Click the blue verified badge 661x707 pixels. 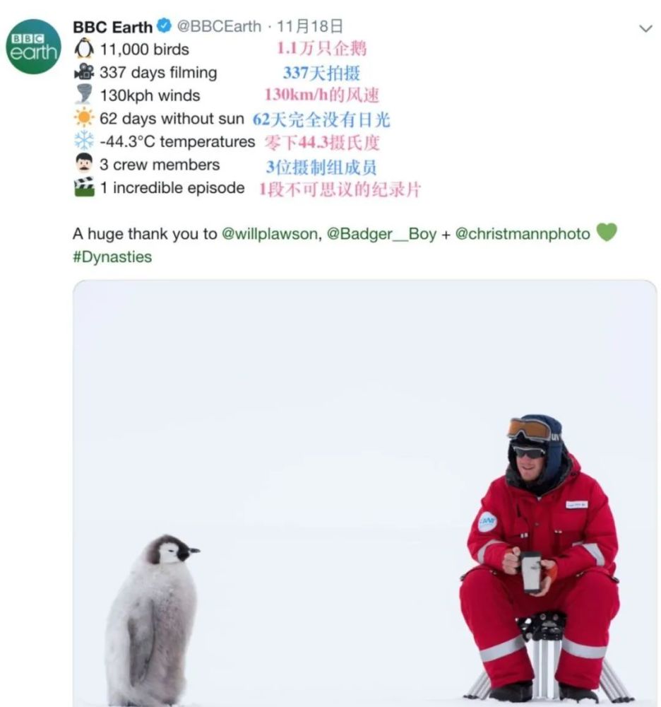click(x=164, y=27)
